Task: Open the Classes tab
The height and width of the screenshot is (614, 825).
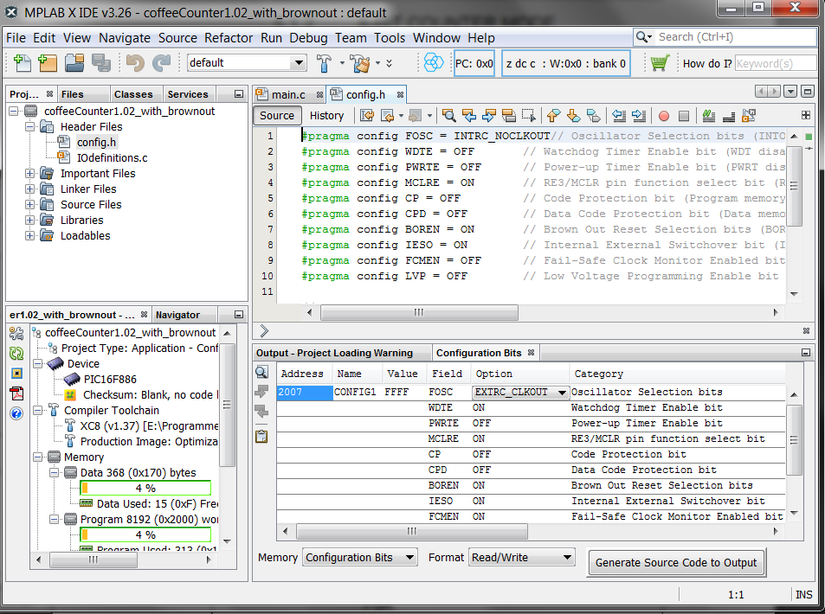Action: [x=133, y=94]
